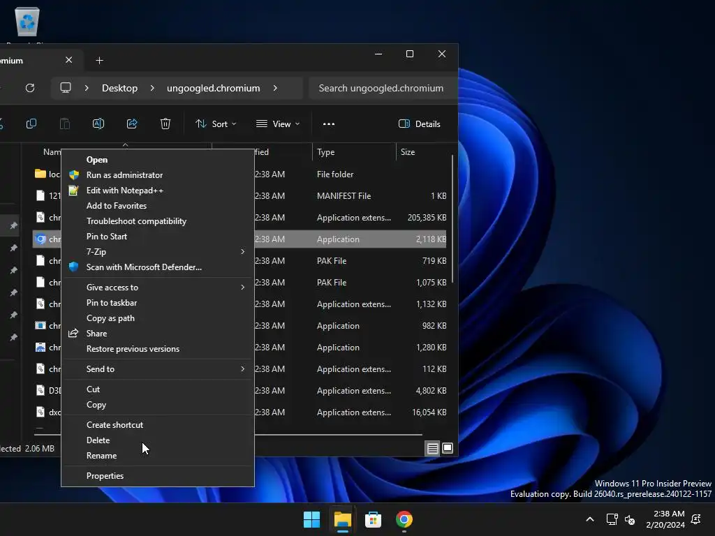Image resolution: width=715 pixels, height=536 pixels.
Task: Open the notifications bell icon
Action: coord(696,519)
